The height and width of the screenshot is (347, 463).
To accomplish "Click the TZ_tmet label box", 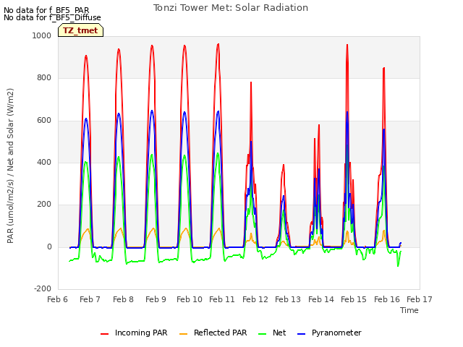I will [x=80, y=30].
